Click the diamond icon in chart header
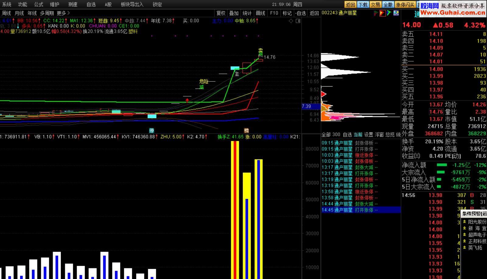Viewport: 487px width, 279px height. coord(291,21)
